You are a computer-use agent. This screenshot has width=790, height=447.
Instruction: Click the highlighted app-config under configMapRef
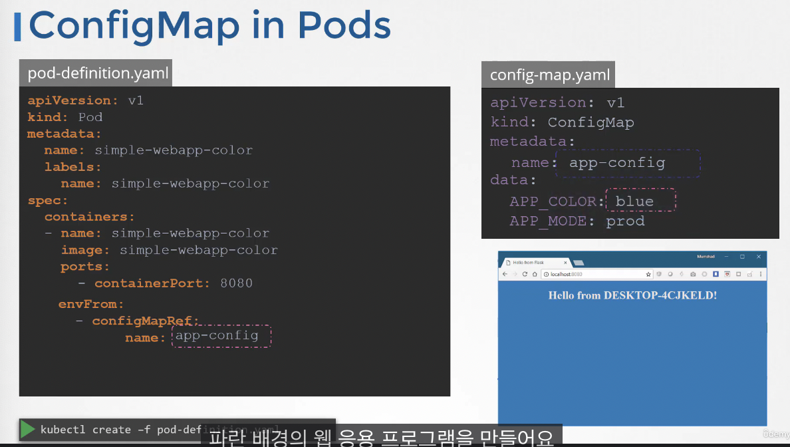click(x=221, y=336)
